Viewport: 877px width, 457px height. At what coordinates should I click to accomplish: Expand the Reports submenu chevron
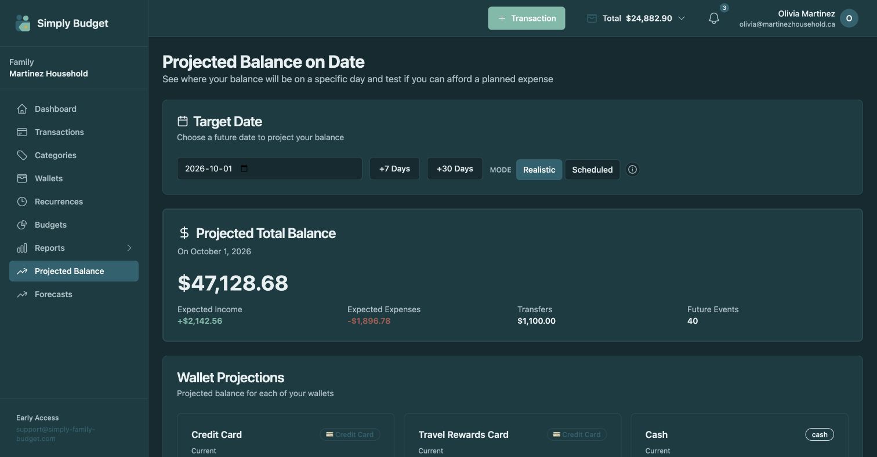click(x=129, y=248)
